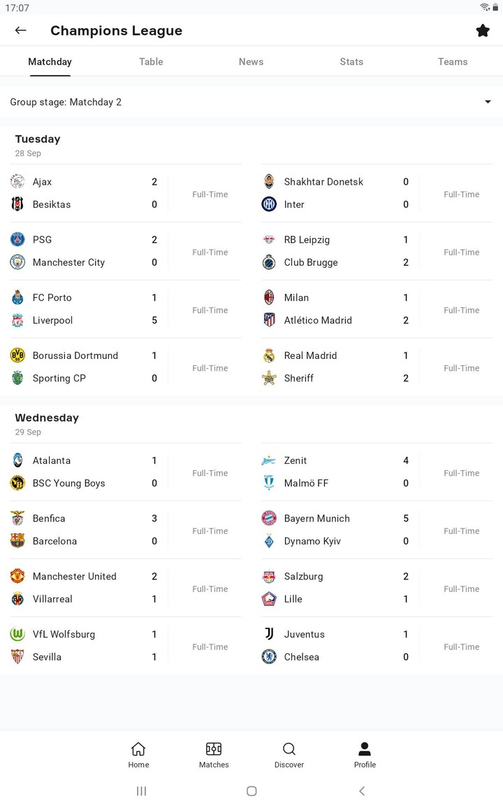Expand the matchday dropdown arrow
The height and width of the screenshot is (806, 503).
click(x=488, y=102)
